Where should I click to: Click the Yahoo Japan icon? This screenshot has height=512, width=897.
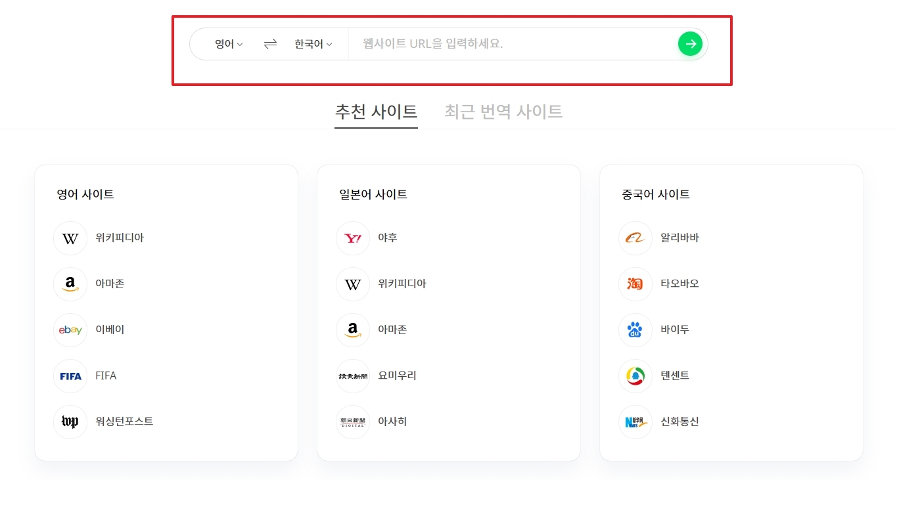coord(353,238)
